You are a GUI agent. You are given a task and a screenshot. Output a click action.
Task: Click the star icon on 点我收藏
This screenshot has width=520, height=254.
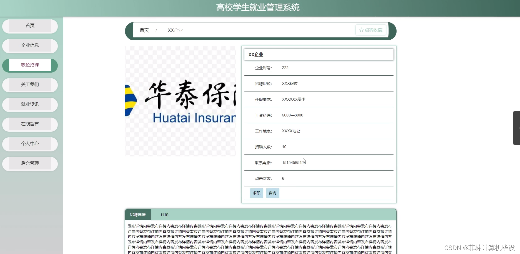tap(361, 30)
